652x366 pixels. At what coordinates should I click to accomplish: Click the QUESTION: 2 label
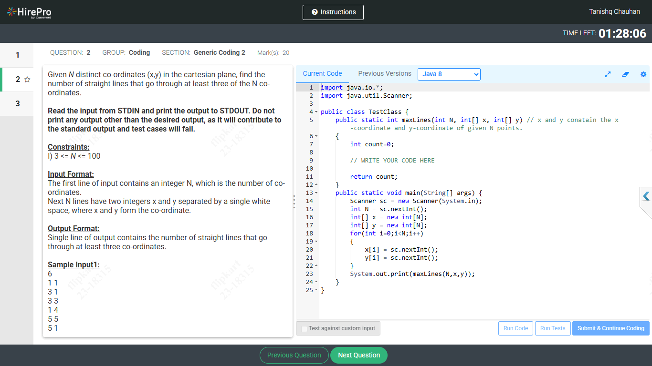point(70,53)
